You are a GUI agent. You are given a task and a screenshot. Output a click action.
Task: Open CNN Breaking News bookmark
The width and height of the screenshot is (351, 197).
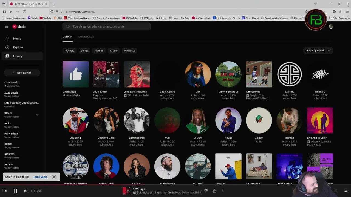(77, 18)
